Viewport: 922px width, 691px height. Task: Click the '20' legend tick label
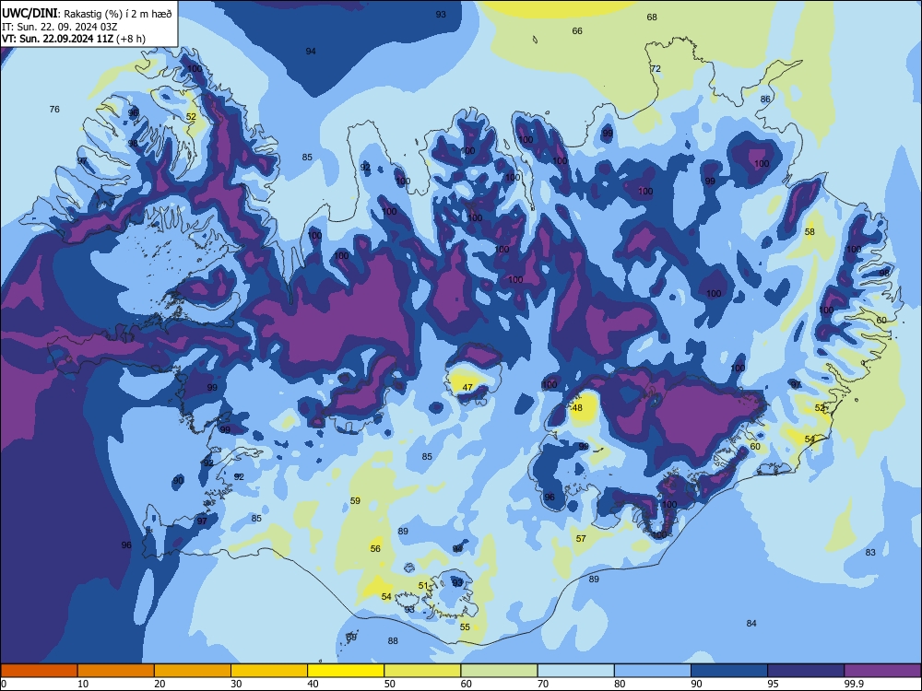coord(160,684)
